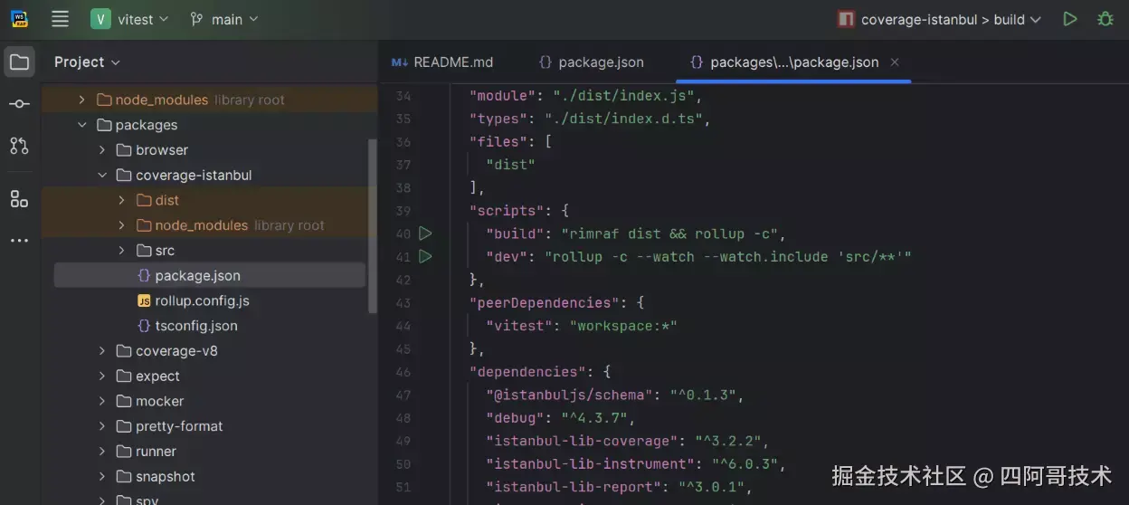Viewport: 1129px width, 505px height.
Task: Run the dev script gutter icon
Action: [x=425, y=256]
